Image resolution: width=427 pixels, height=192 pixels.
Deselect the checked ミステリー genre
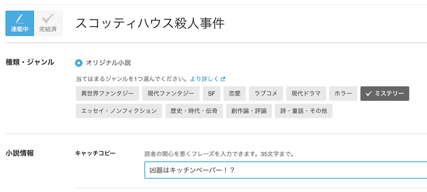[385, 93]
